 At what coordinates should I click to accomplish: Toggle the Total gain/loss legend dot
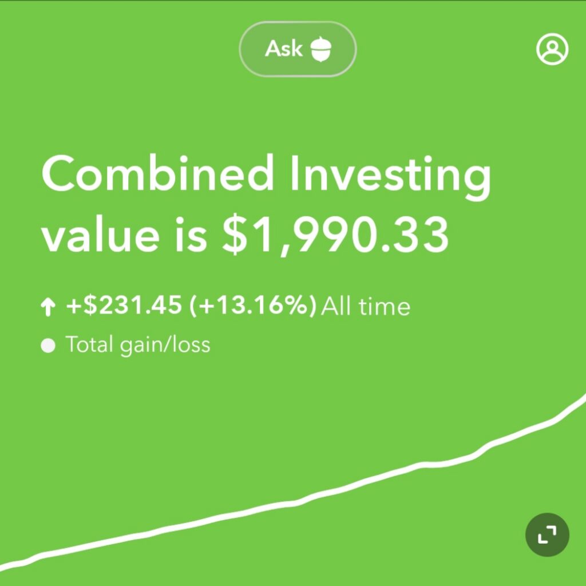tap(48, 345)
